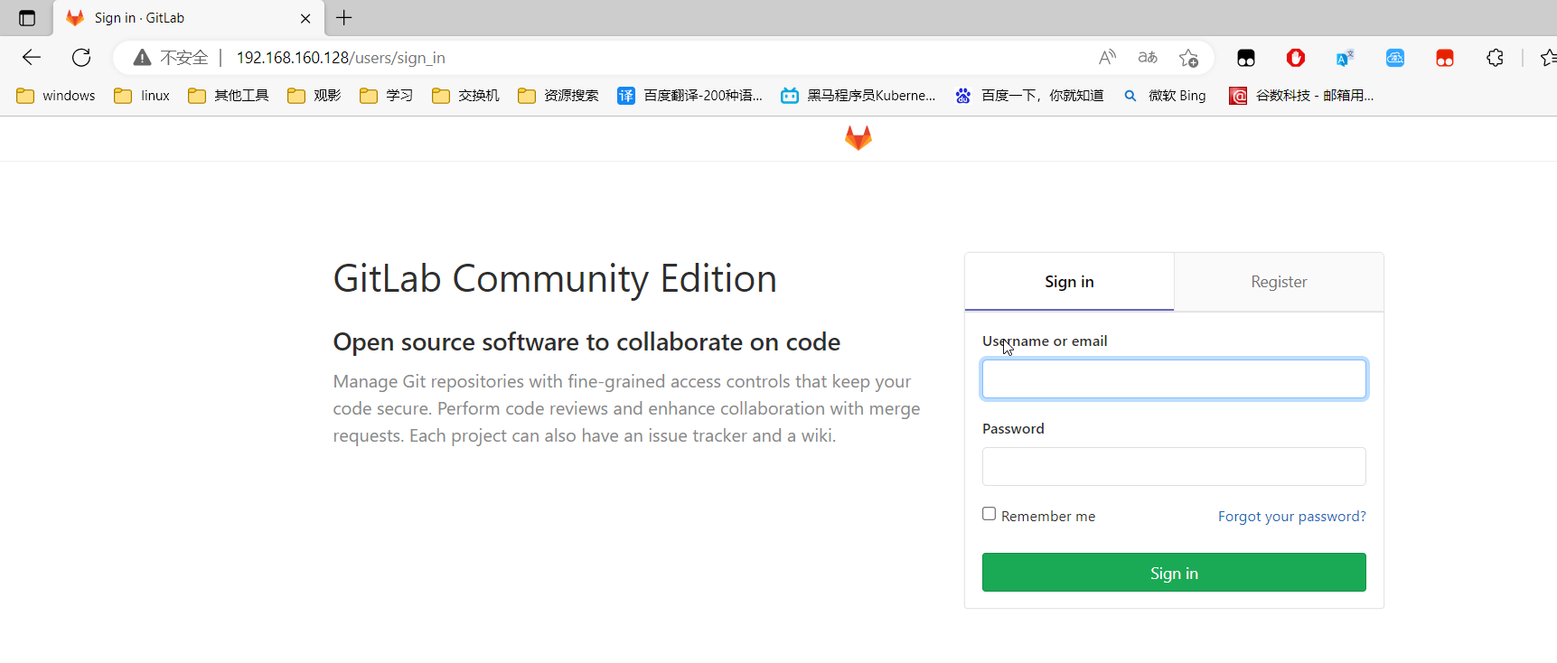Open the windows bookmarks folder
The height and width of the screenshot is (663, 1557).
(x=56, y=96)
